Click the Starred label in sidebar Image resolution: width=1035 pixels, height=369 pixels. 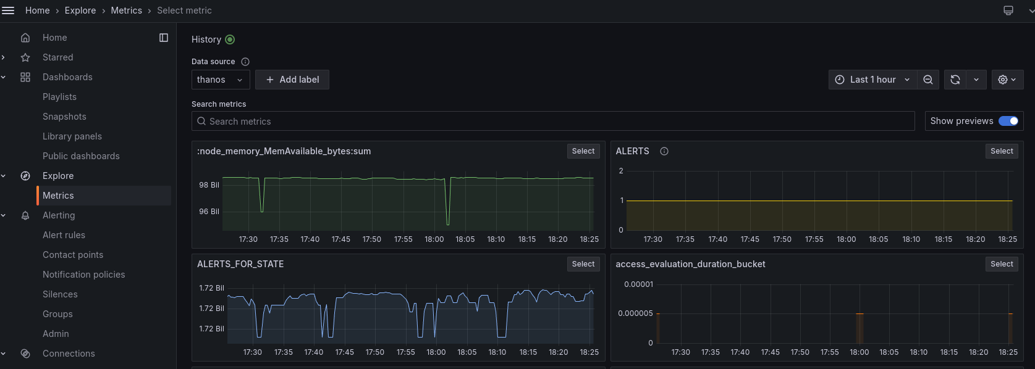point(57,57)
